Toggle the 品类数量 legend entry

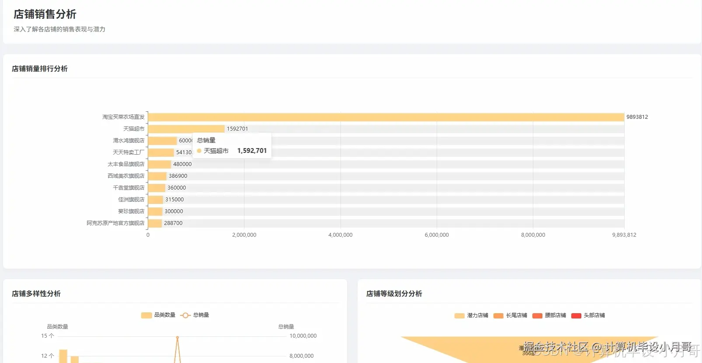(x=158, y=315)
